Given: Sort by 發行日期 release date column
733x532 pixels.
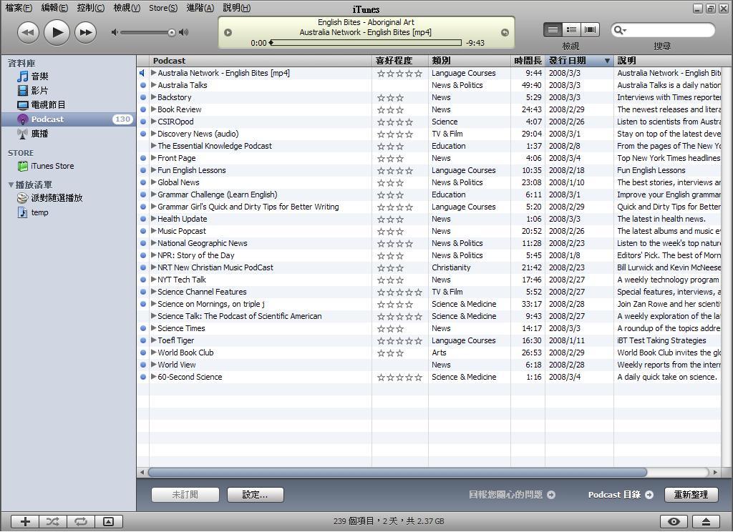Looking at the screenshot, I should [x=579, y=61].
